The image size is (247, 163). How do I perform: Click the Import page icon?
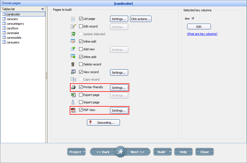(x=73, y=102)
